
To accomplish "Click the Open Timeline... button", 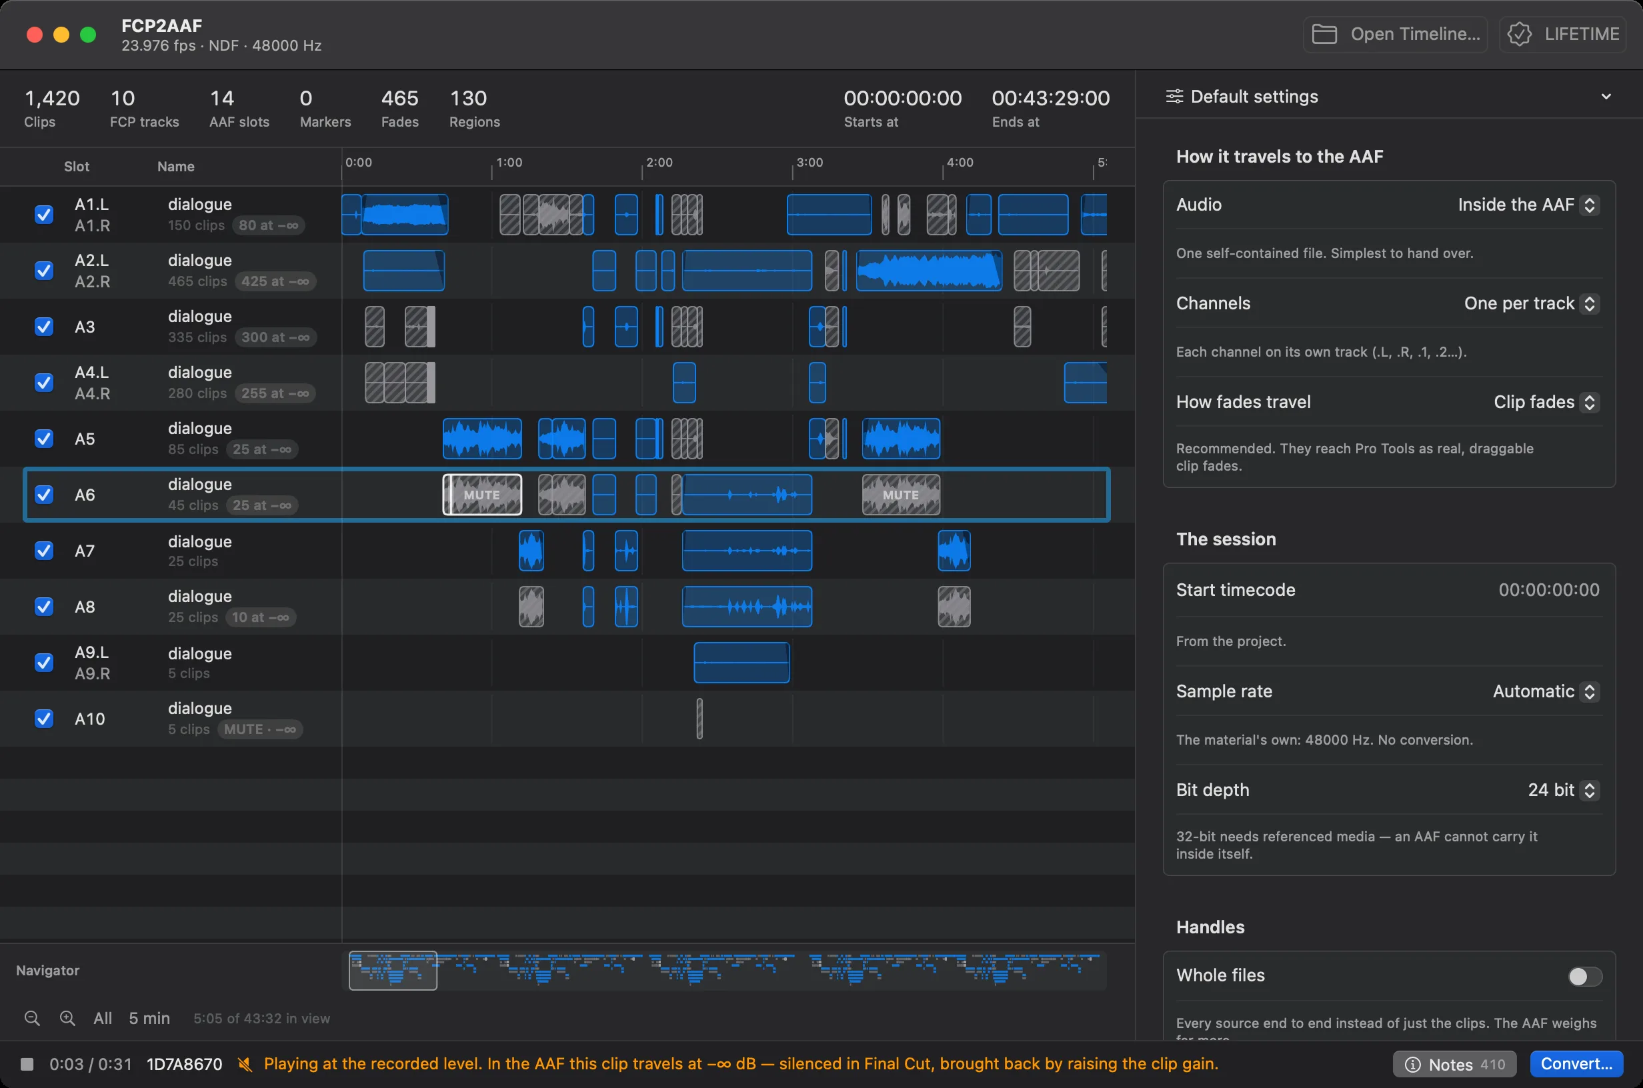I will pos(1396,34).
